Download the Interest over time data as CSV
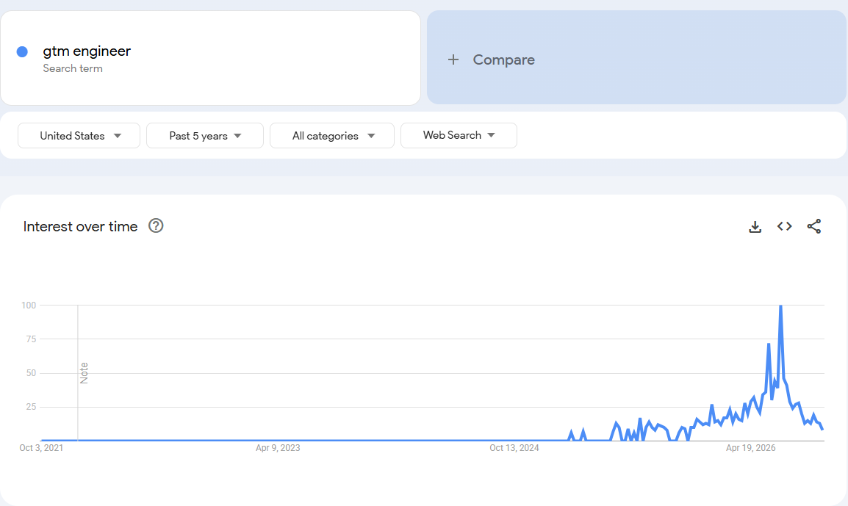 tap(755, 226)
